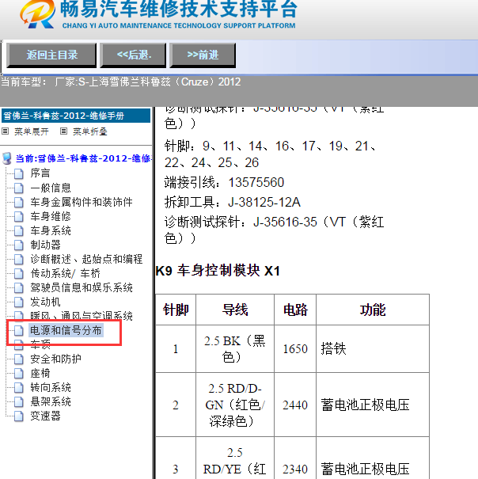The height and width of the screenshot is (479, 478).
Task: Click the text 端接引线: 13575560
Action: tap(224, 182)
